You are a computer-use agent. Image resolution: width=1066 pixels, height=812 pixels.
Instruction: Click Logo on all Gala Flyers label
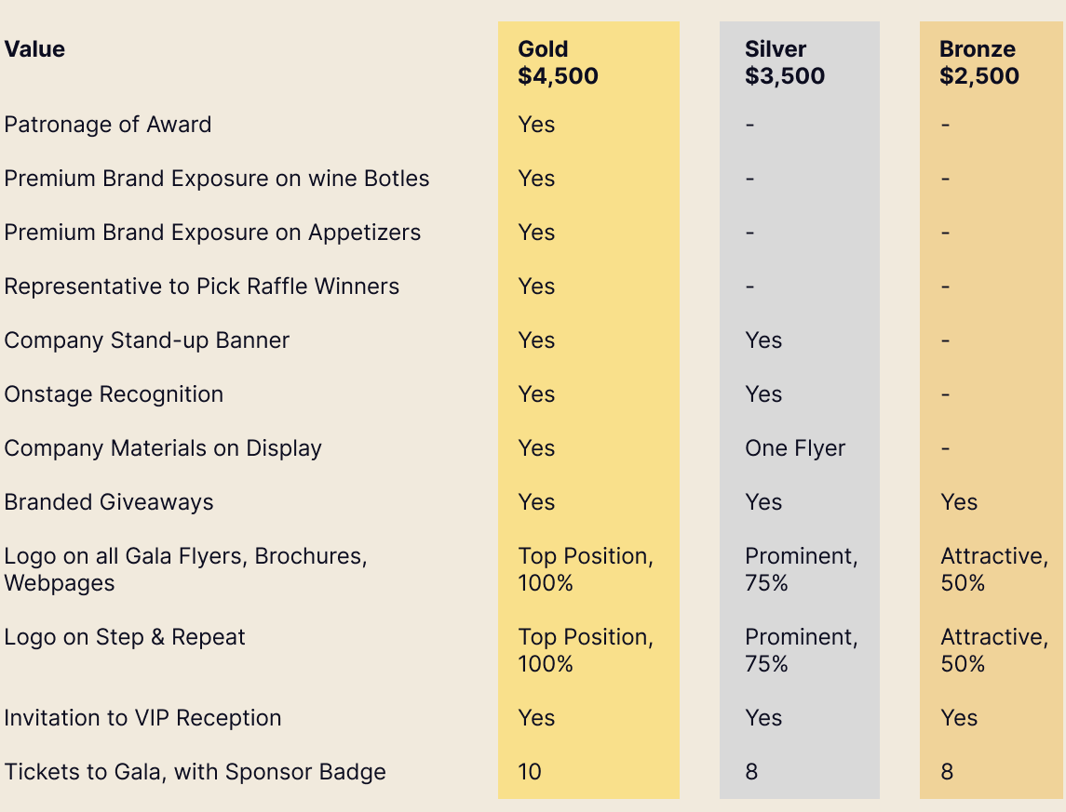185,569
